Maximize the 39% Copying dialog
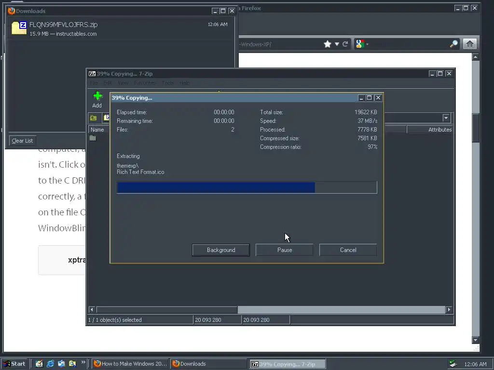 [369, 98]
